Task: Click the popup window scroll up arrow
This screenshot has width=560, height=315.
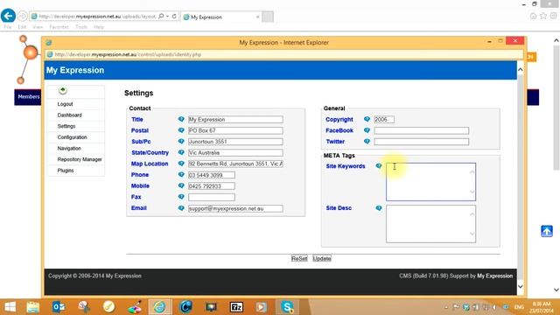Action: coord(521,69)
